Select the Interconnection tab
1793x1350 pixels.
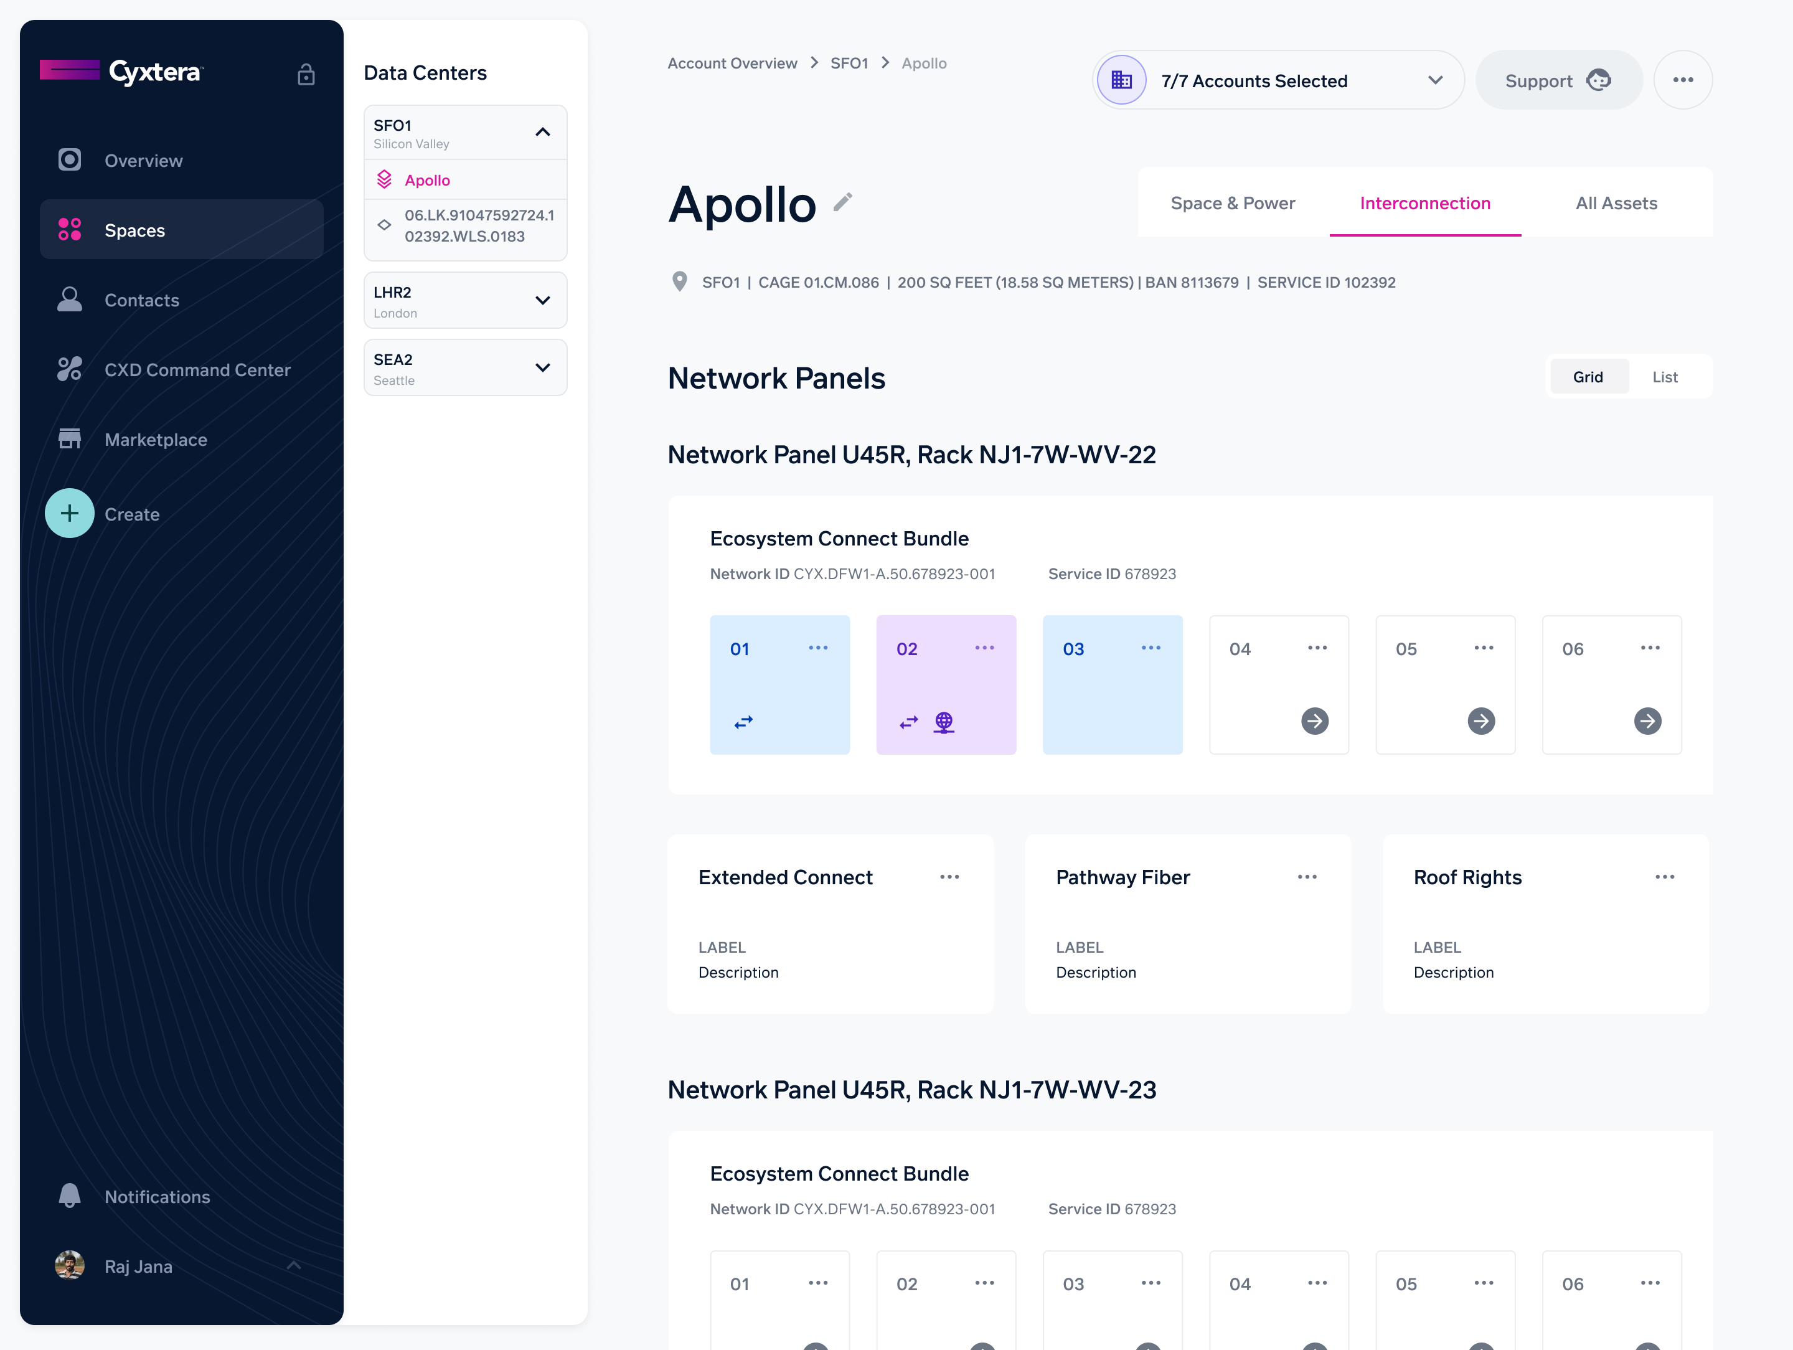1425,203
